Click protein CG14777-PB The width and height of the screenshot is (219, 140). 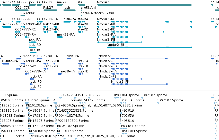click(27, 56)
